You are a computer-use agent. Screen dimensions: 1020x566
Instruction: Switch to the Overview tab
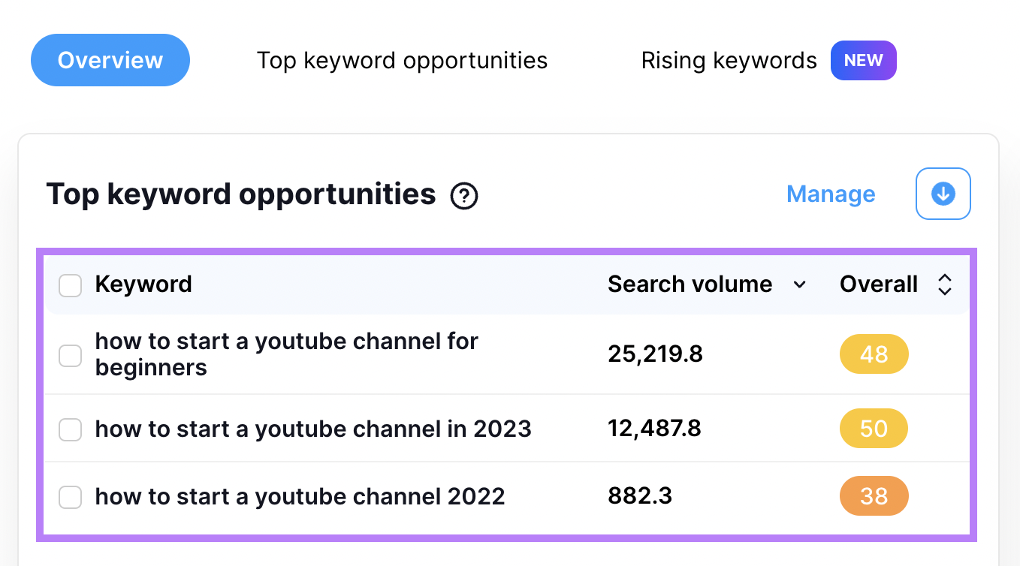(110, 60)
